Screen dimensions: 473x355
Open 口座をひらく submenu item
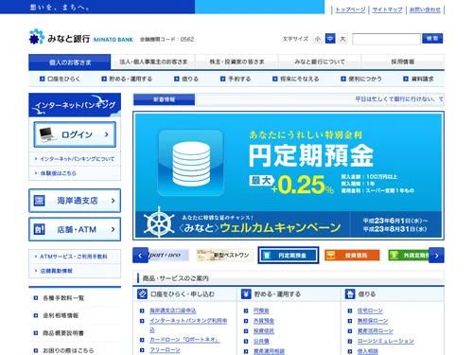tap(60, 79)
